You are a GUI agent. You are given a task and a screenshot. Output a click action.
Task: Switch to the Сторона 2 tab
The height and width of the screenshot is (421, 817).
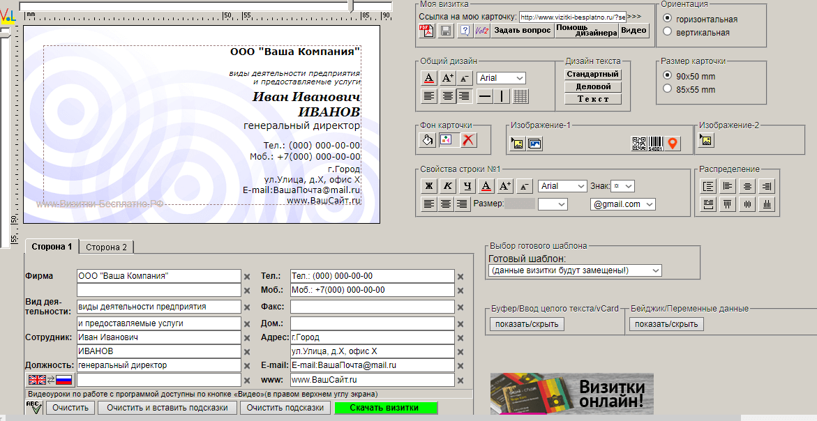[x=106, y=247]
